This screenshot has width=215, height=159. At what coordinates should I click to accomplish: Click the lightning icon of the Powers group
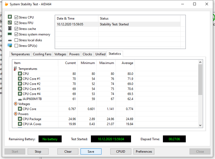click(16, 114)
